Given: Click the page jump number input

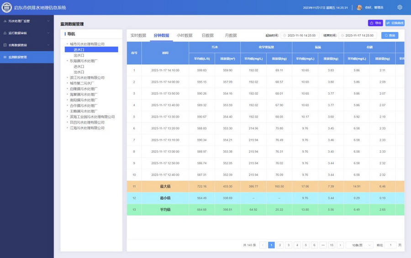Looking at the screenshot, I should 390,245.
